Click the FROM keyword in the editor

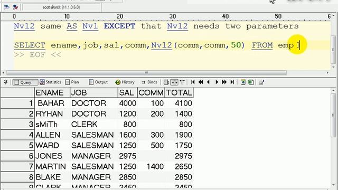262,45
